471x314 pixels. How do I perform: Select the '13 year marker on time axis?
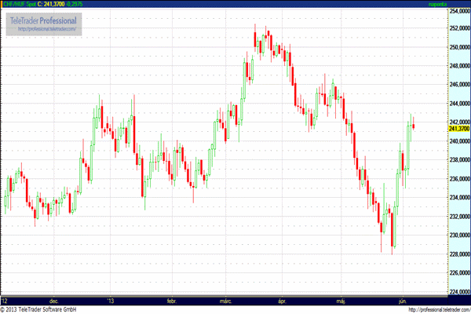click(x=111, y=300)
